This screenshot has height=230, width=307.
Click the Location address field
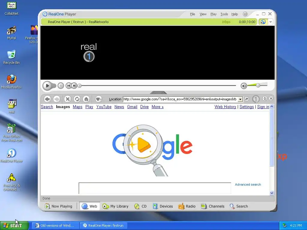click(x=180, y=99)
